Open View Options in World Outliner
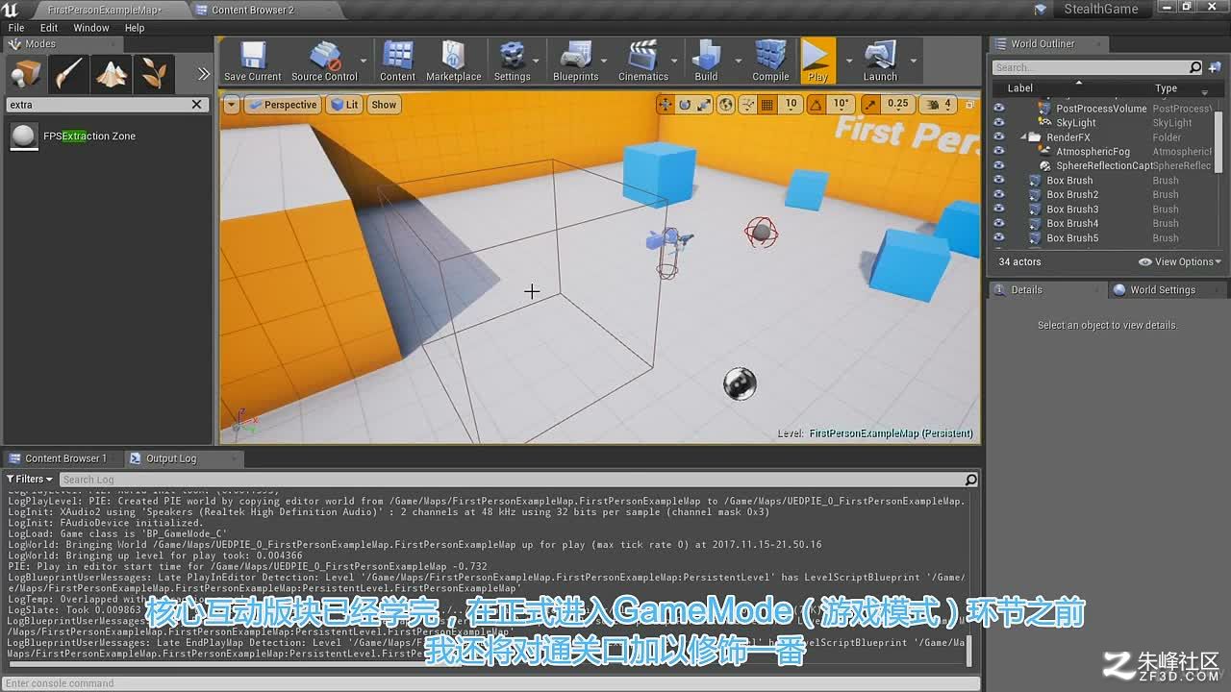Screen dimensions: 1231x692 1180,261
